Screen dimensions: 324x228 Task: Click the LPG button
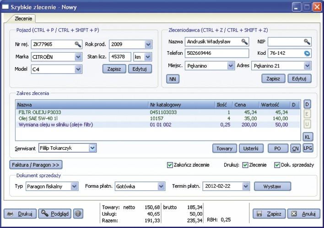click(308, 148)
